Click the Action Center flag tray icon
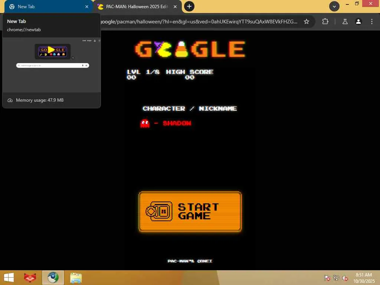This screenshot has width=380, height=285. 327,278
